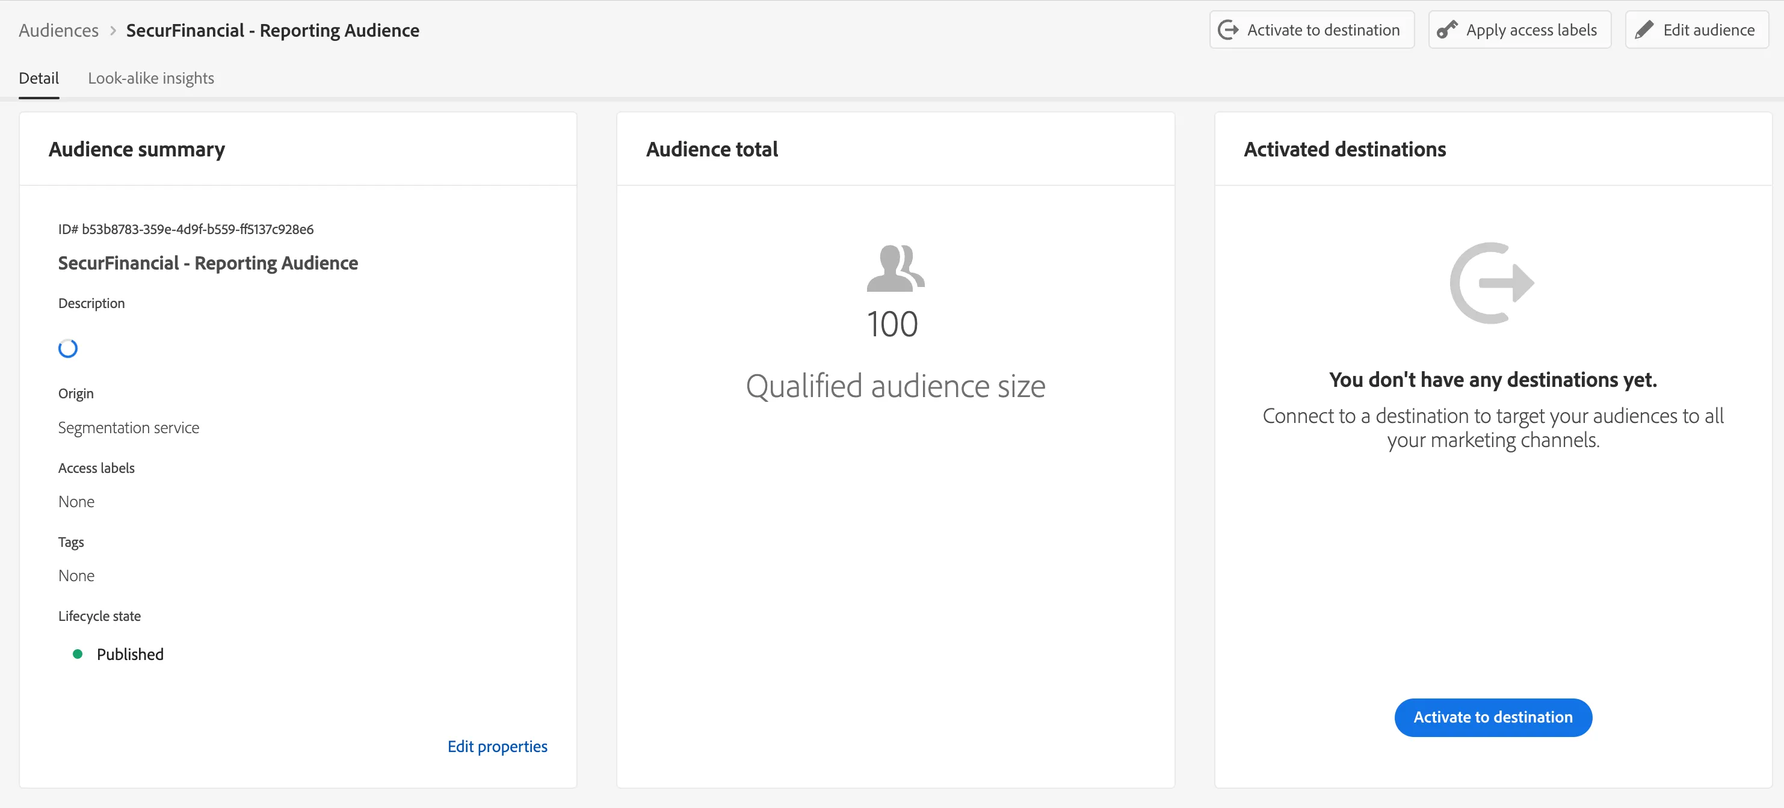Click You don't have any destinations yet message
Viewport: 1784px width, 808px height.
[1493, 380]
